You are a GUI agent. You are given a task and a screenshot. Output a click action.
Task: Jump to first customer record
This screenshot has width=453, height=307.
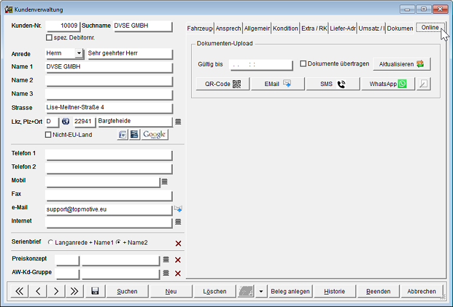pyautogui.click(x=19, y=291)
